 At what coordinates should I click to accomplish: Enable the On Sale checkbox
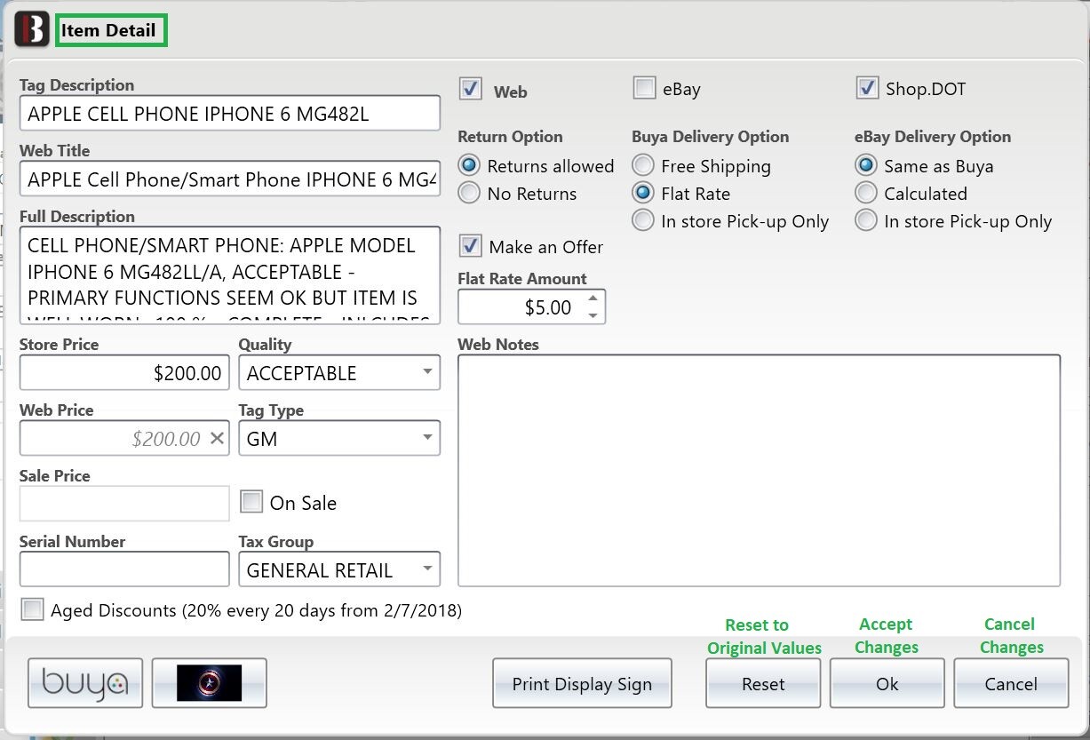tap(252, 502)
